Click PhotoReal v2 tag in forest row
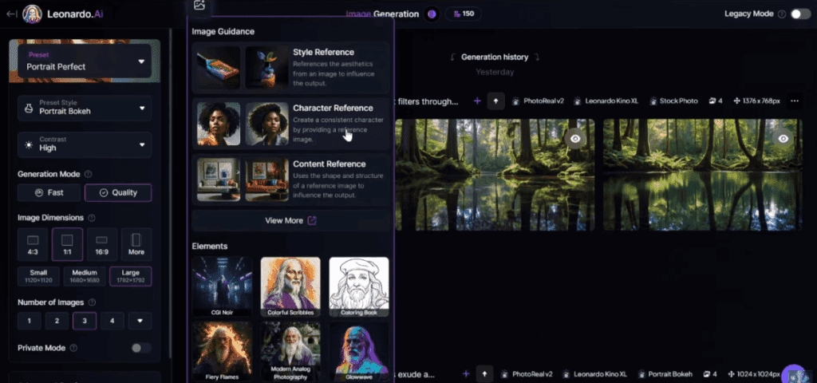This screenshot has width=817, height=383. point(538,101)
